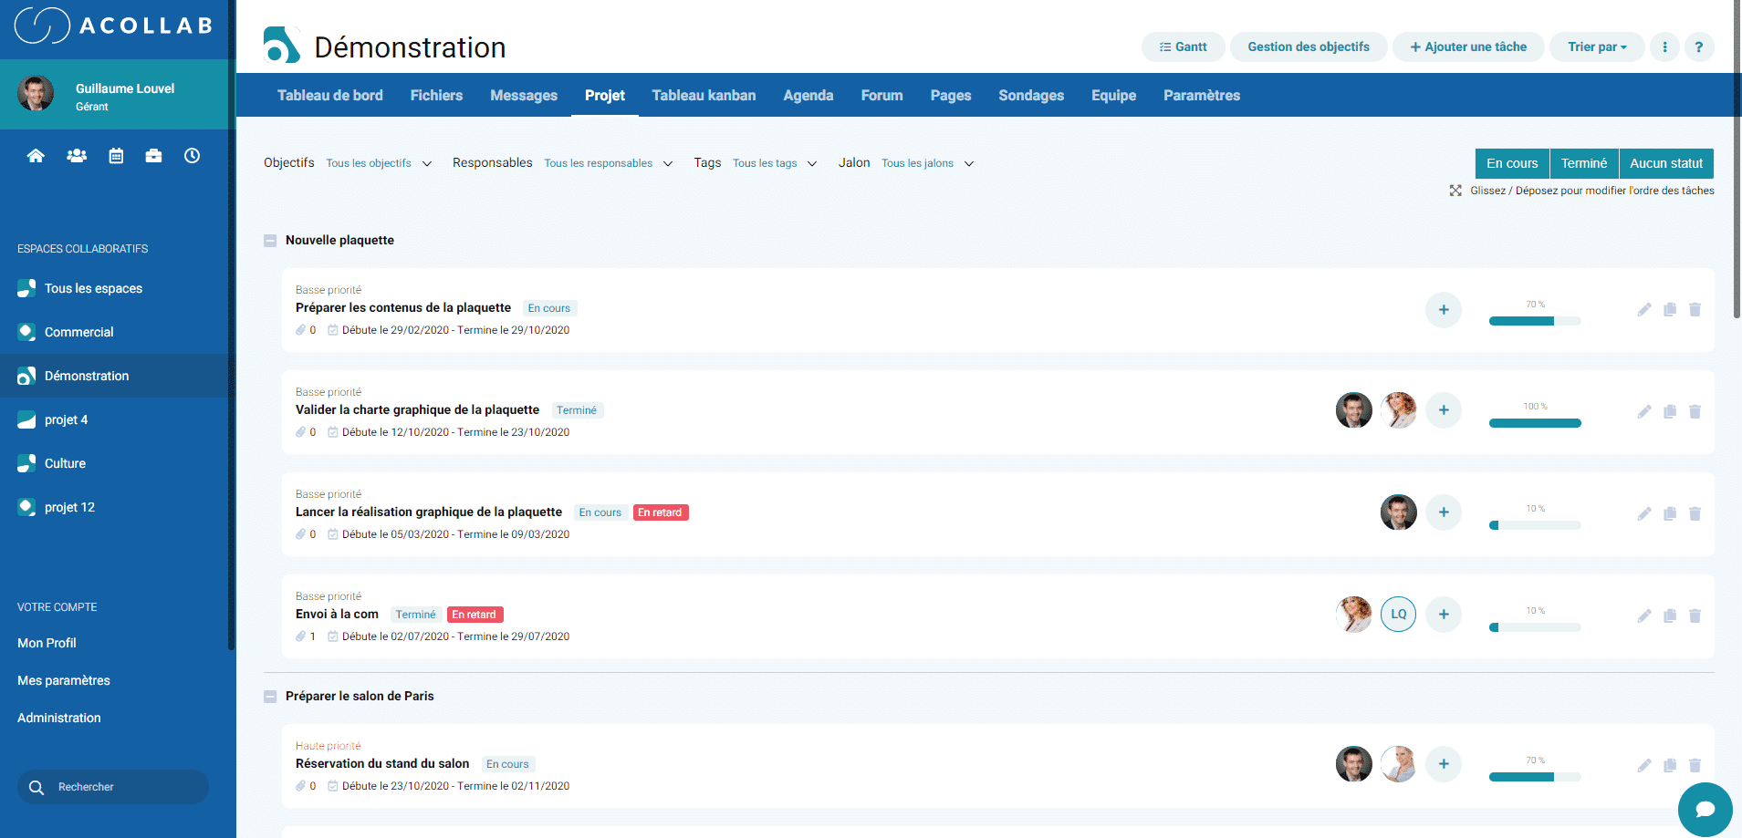Click the 'Ajouter une tâche' button
Screen dimensions: 1742x838
coord(1467,47)
